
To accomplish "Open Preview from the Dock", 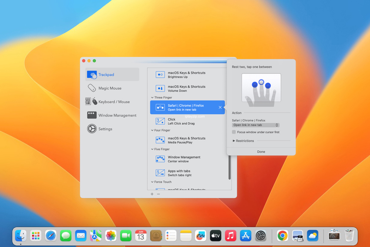I will 297,236.
